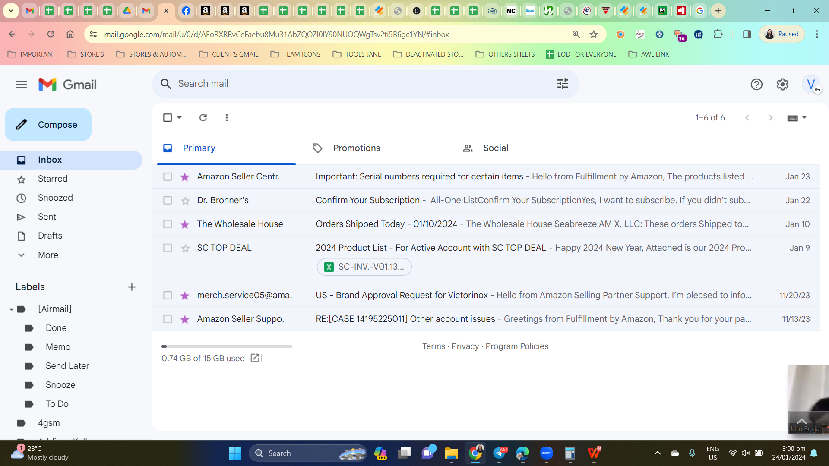Viewport: 829px width, 466px height.
Task: Unstar The Wholesale House email
Action: coord(185,224)
